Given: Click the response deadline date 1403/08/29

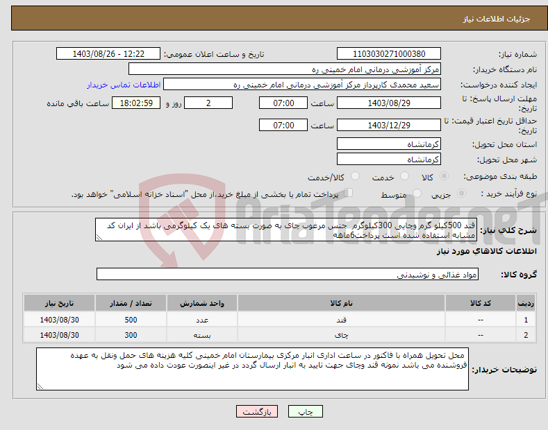Looking at the screenshot, I should 389,103.
